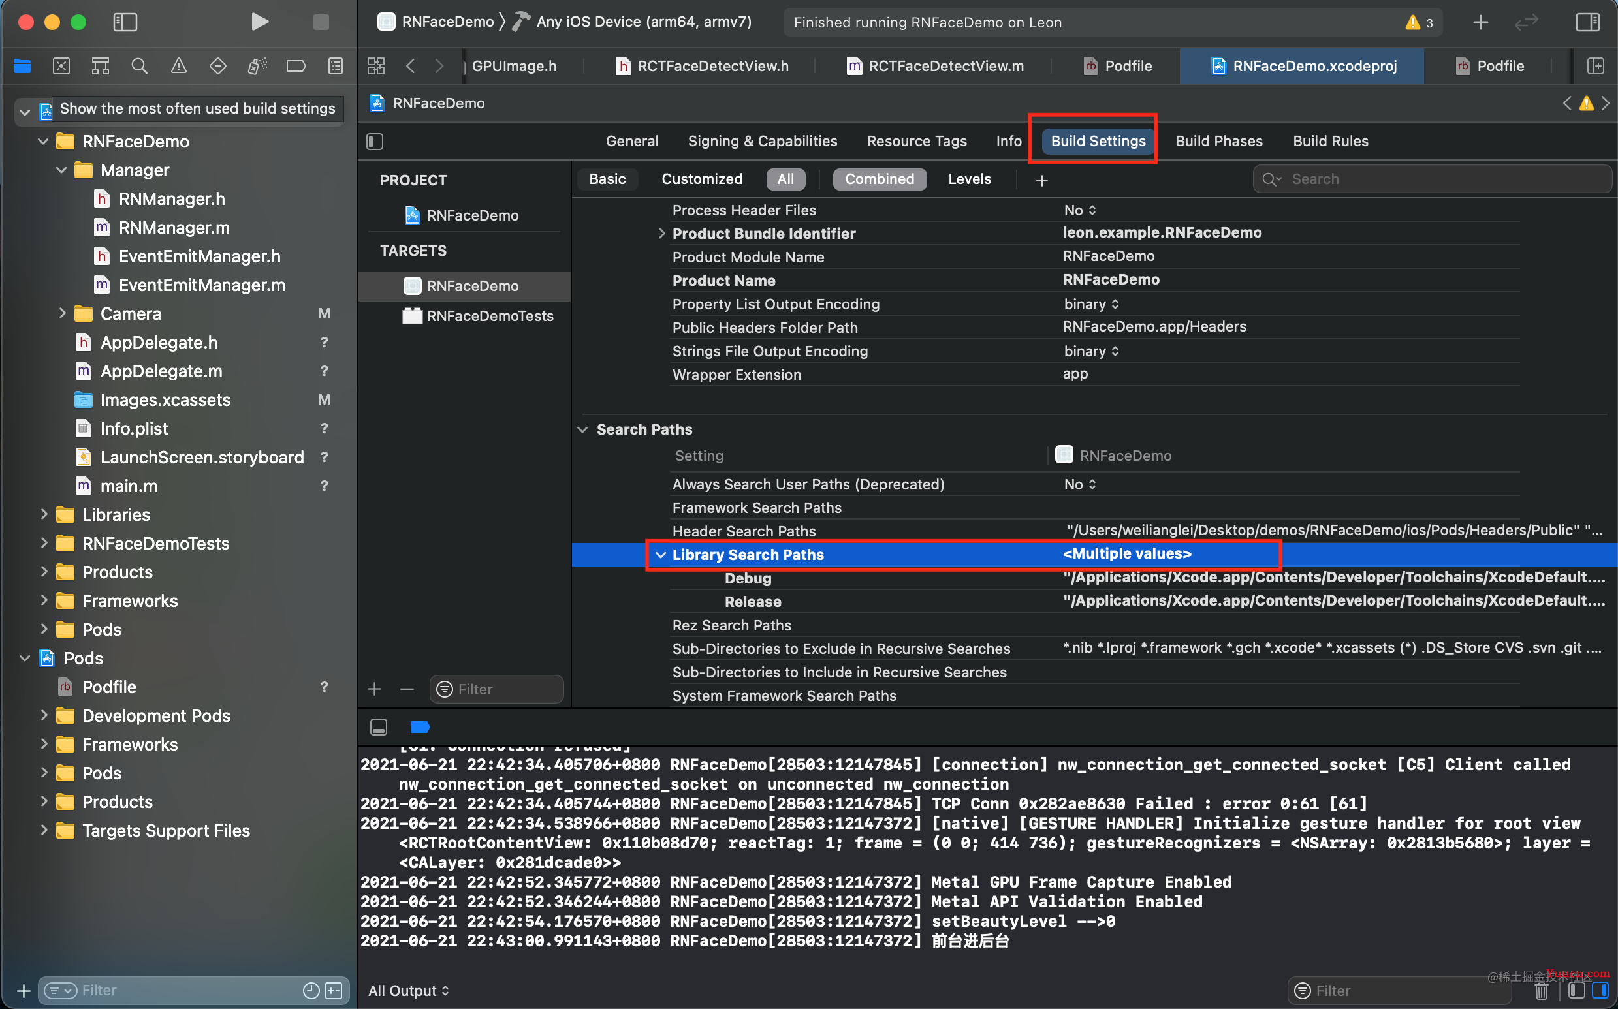Switch to Signing & Capabilities tab
Image resolution: width=1618 pixels, height=1009 pixels.
pyautogui.click(x=762, y=142)
